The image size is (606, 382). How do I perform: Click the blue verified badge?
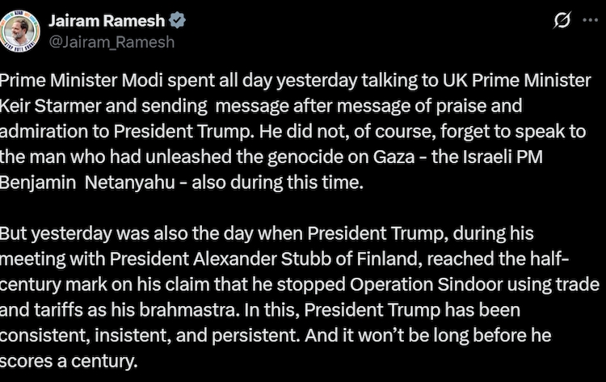point(178,20)
